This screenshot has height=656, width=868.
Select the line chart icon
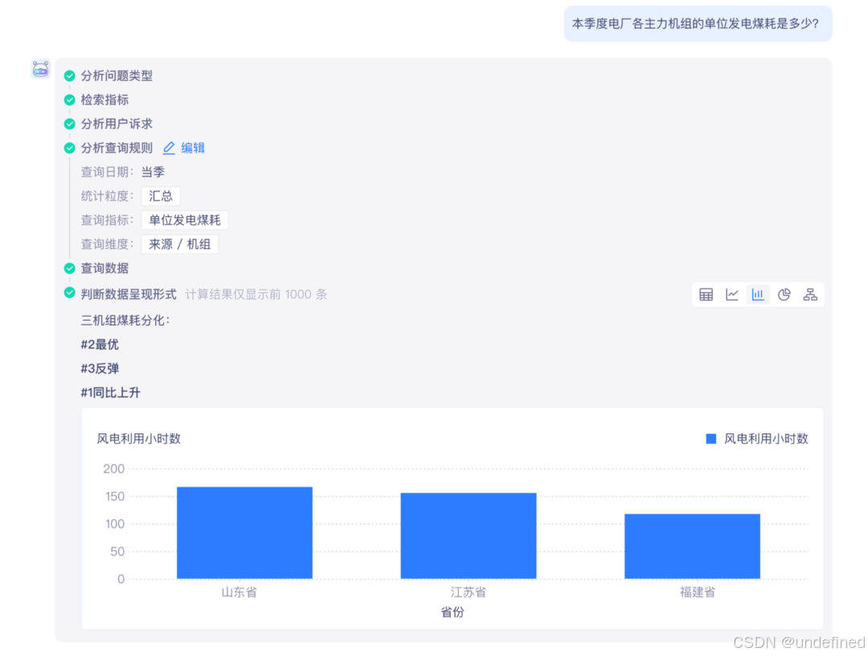tap(732, 294)
